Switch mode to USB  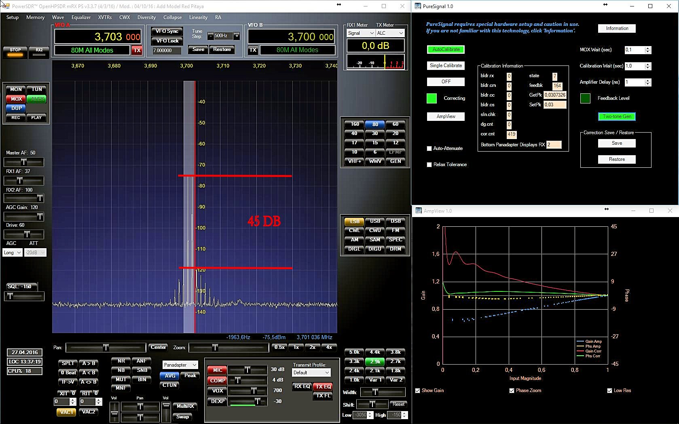tap(375, 221)
